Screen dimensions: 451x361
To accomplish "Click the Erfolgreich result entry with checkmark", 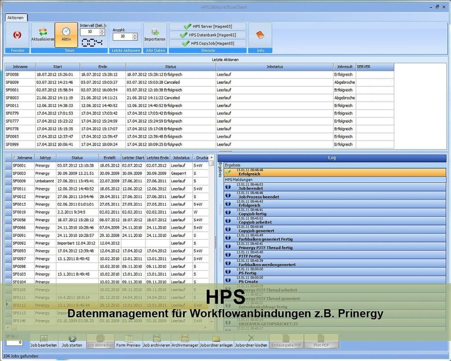I will click(x=335, y=172).
